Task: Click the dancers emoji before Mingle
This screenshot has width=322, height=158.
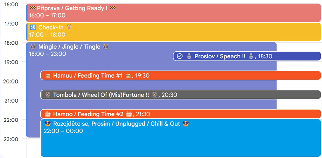Action: point(32,47)
